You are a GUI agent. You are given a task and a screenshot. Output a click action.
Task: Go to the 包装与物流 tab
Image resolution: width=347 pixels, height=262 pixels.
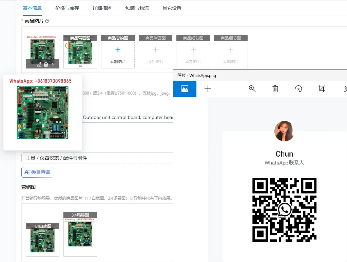pos(137,8)
